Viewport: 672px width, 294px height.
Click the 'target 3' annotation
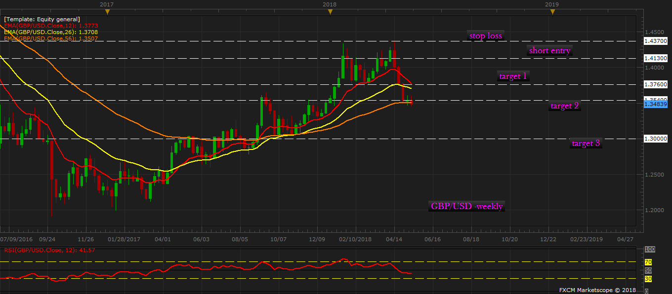[586, 143]
